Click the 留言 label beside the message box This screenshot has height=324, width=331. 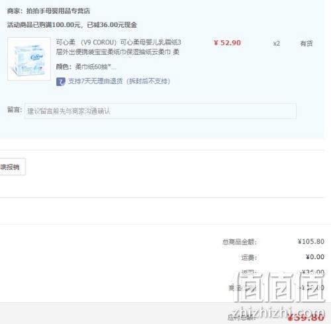coord(15,110)
